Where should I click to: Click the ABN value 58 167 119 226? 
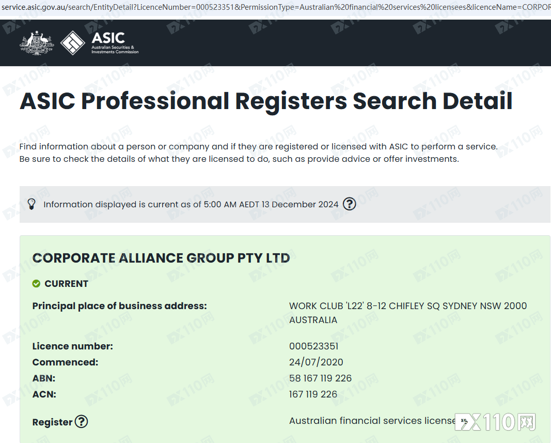click(x=320, y=378)
